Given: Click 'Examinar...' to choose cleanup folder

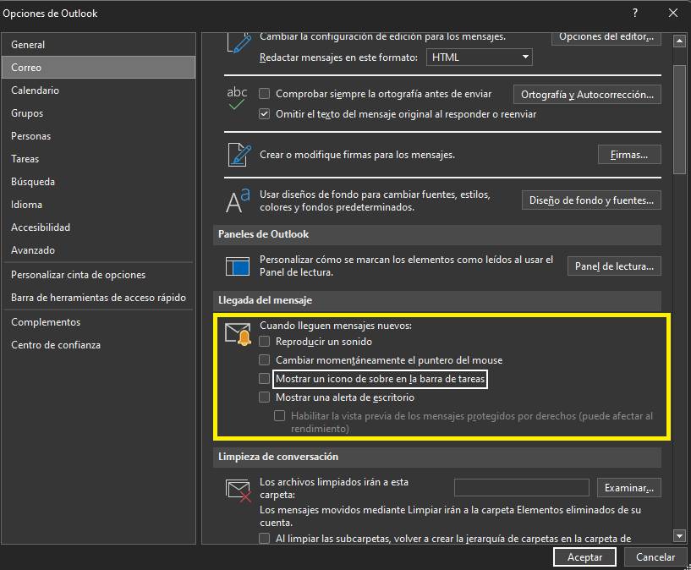Looking at the screenshot, I should click(x=629, y=488).
